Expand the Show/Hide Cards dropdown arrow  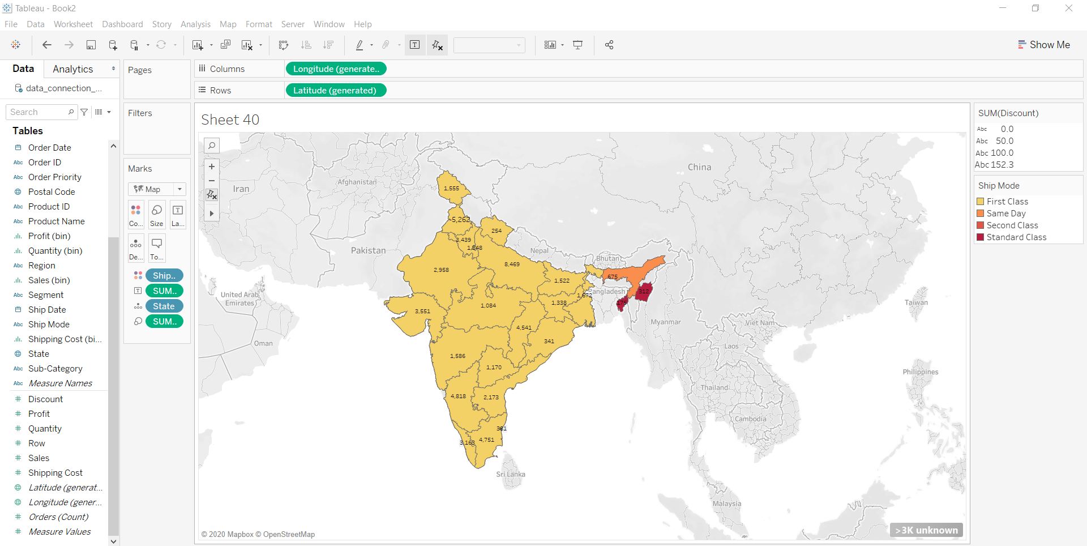[x=562, y=45]
